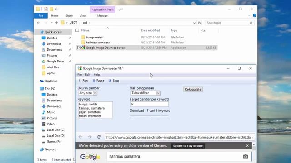
Task: Go back in embedded browser
Action: point(80,137)
